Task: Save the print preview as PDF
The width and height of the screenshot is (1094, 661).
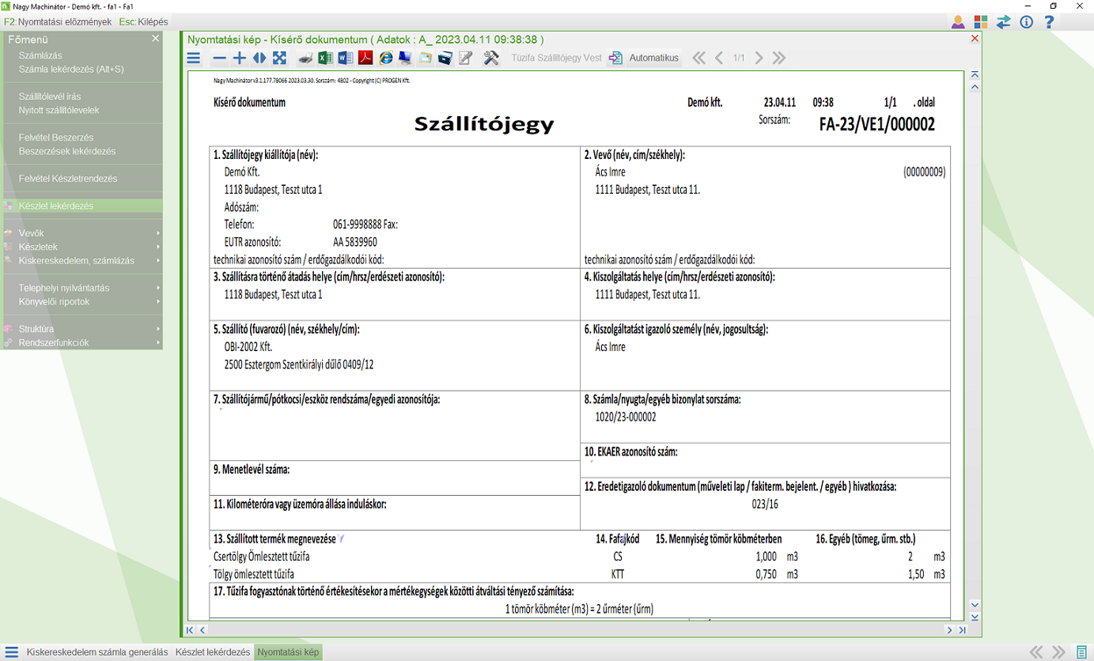Action: [365, 58]
